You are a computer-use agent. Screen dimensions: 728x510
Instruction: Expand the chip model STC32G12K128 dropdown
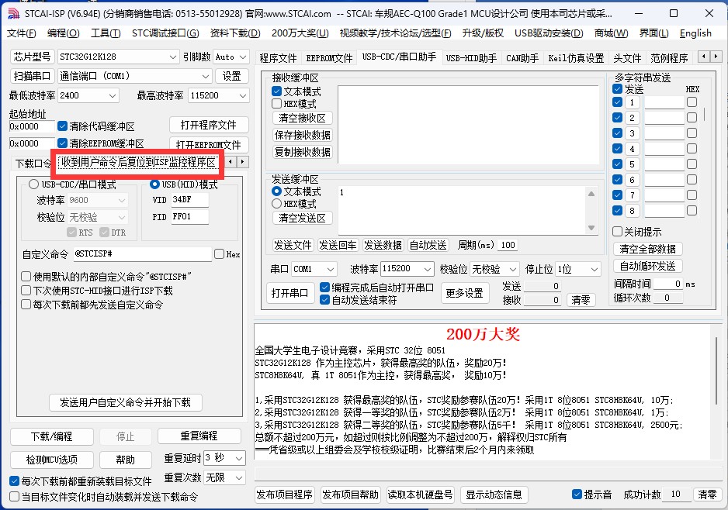[118, 57]
